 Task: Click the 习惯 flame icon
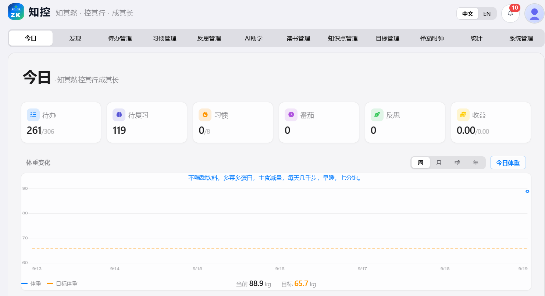[205, 115]
